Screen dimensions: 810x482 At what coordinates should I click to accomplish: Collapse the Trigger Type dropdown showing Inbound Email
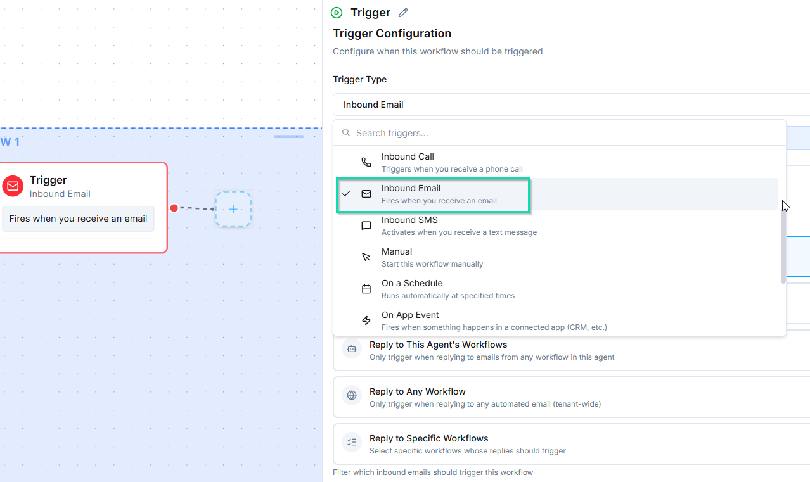click(x=570, y=105)
